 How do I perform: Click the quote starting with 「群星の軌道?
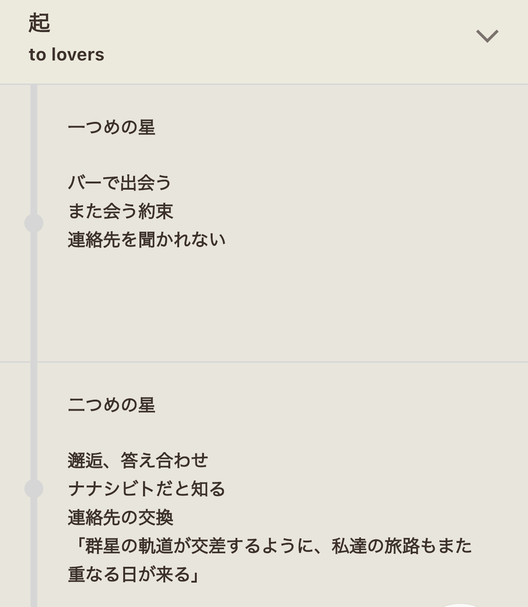point(270,546)
